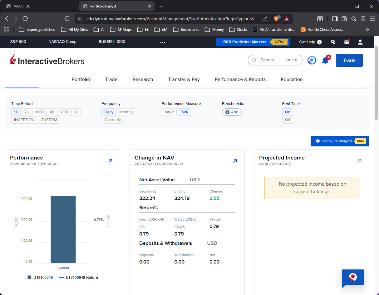Select the 1Y time period

point(76,112)
